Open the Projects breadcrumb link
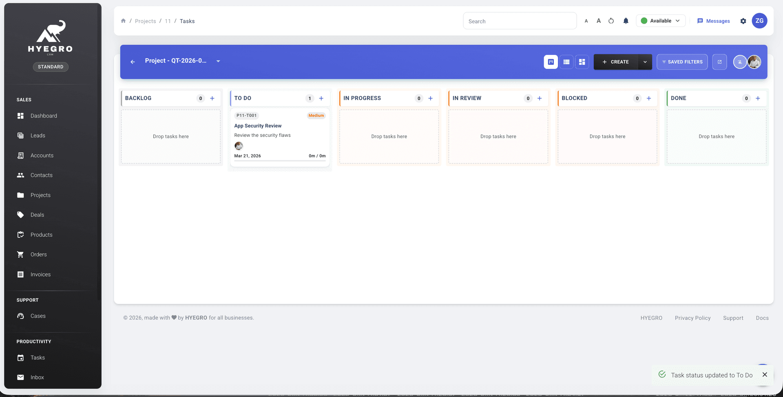The image size is (783, 397). [x=145, y=21]
